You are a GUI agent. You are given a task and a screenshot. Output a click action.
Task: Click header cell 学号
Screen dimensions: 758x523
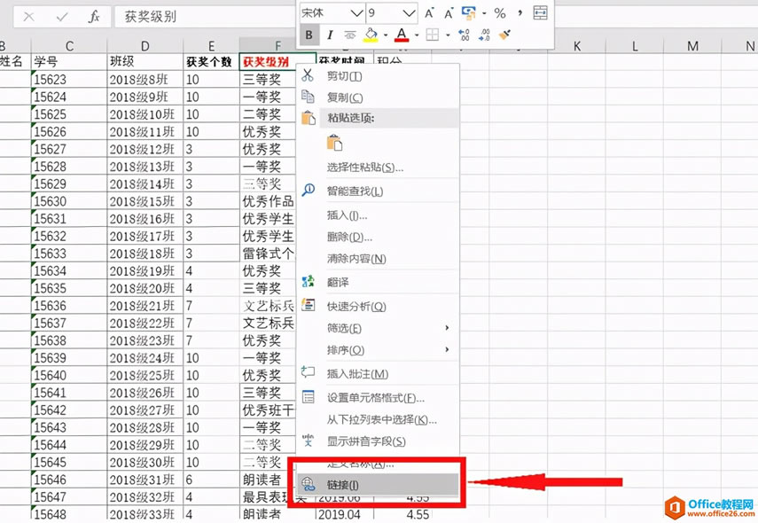click(x=69, y=61)
